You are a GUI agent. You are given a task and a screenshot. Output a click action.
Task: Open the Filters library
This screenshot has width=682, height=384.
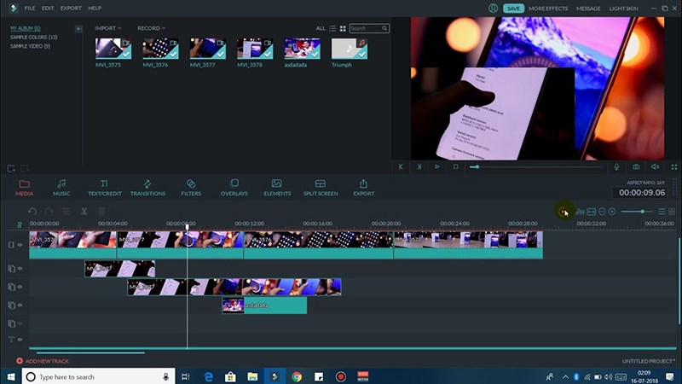(191, 187)
